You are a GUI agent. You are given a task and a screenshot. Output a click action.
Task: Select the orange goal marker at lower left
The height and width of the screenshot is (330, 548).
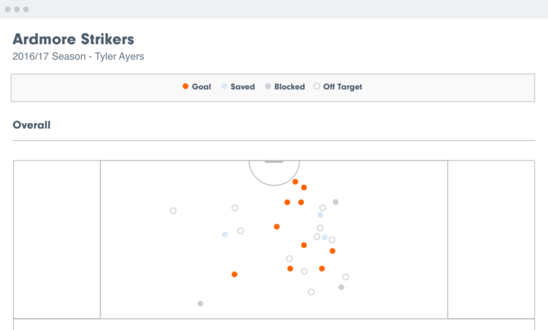[x=234, y=274]
